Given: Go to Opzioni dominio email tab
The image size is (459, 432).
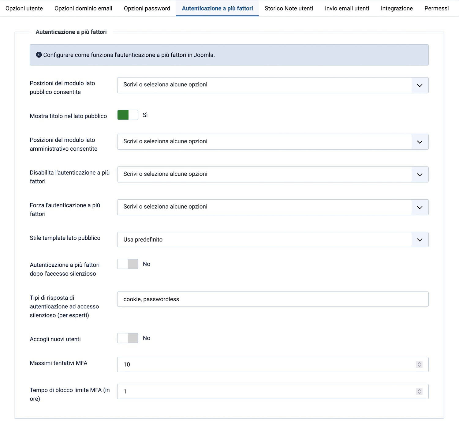Looking at the screenshot, I should (83, 8).
